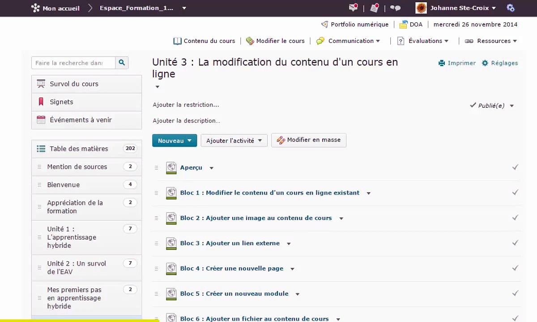Click the Contenu du cours book icon
Viewport: 537px width, 322px height.
click(x=178, y=41)
